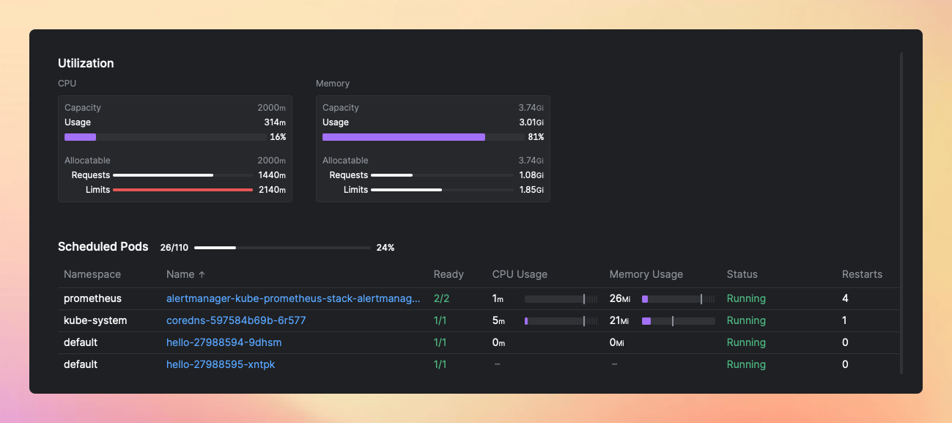The width and height of the screenshot is (952, 423).
Task: Open the hello-27988594-9dhsm pod details
Action: click(x=224, y=342)
